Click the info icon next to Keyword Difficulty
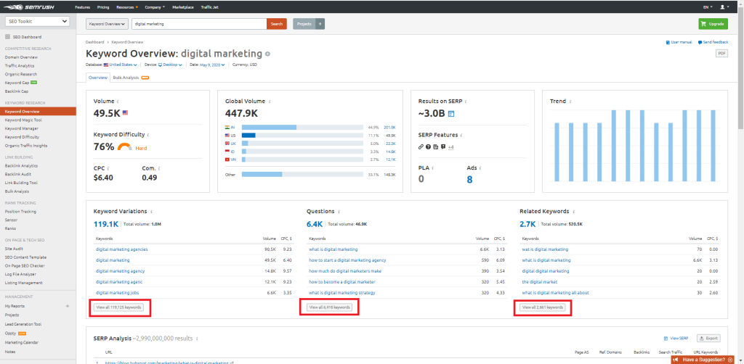 coord(148,135)
